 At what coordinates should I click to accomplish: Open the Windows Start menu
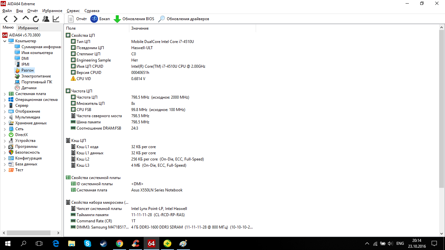[x=7, y=243]
